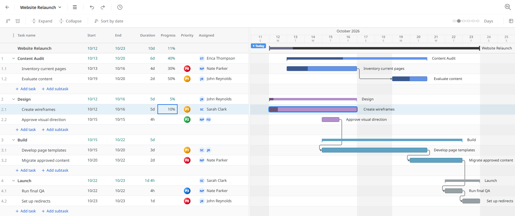Click the alarm clock icon in the toolbar
Viewport: 515px width, 216px height.
pyautogui.click(x=18, y=21)
